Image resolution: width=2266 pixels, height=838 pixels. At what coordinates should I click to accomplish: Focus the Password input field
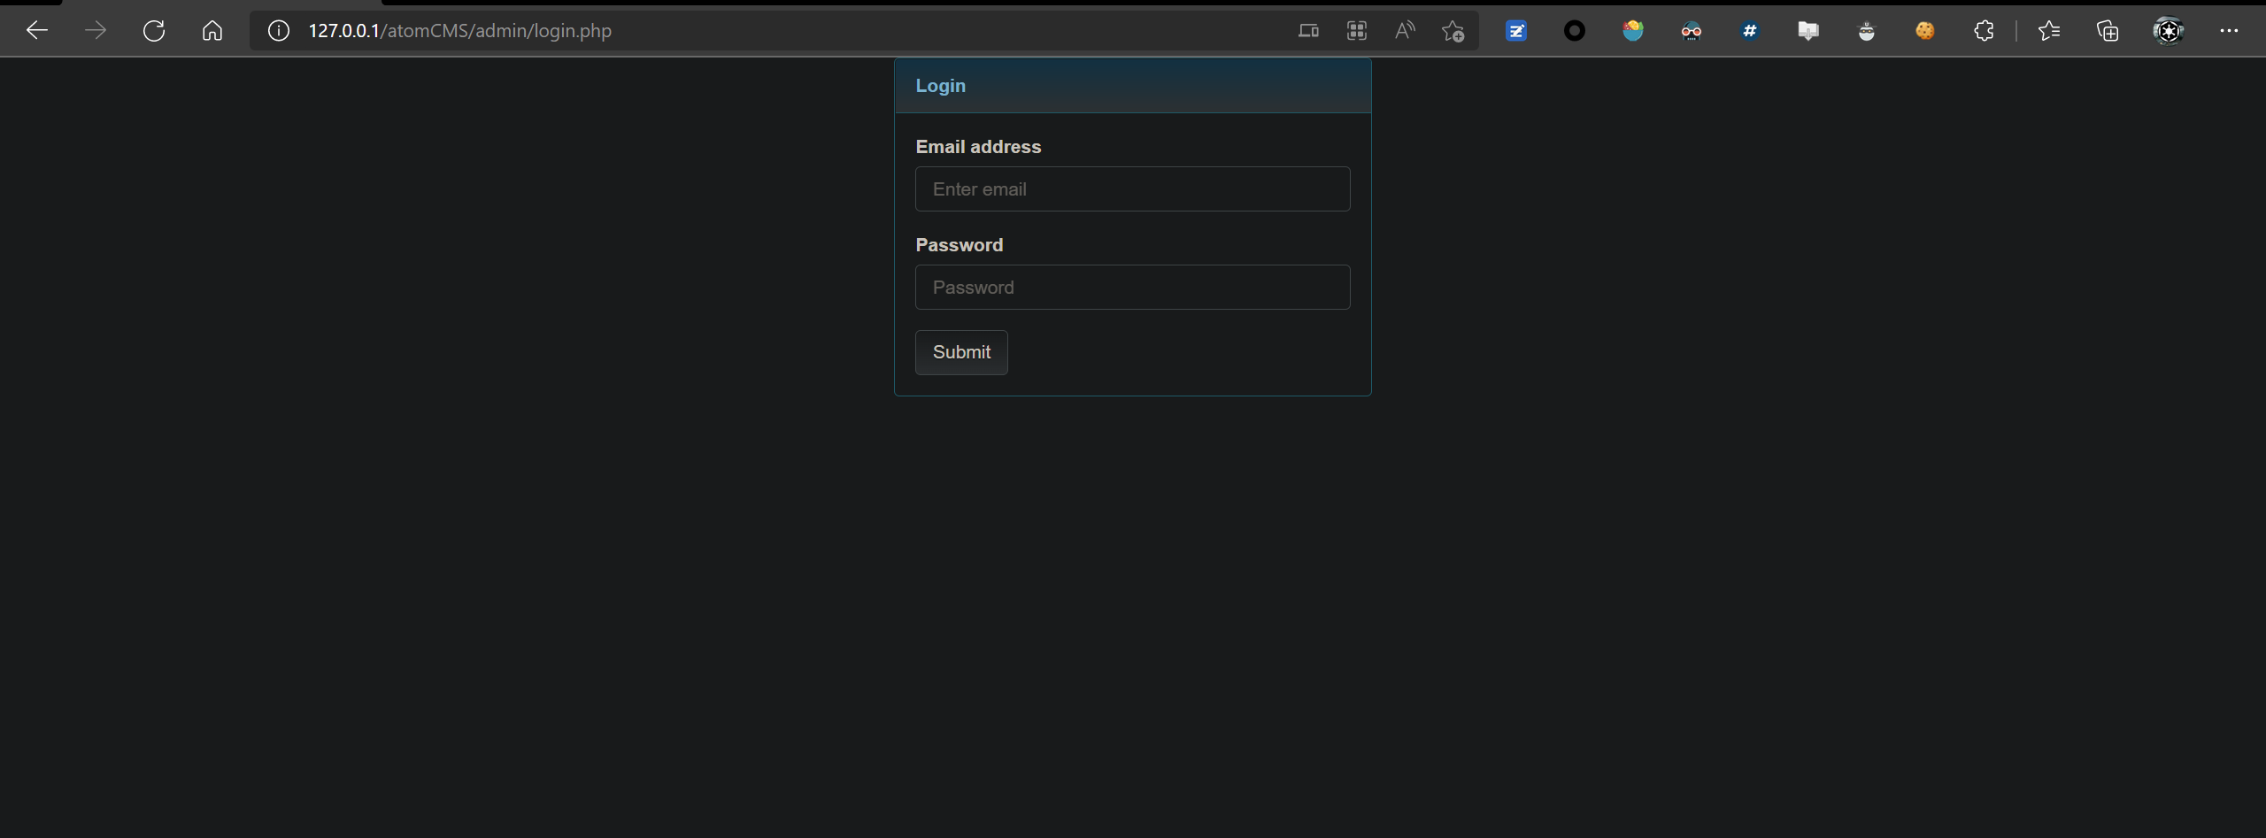point(1132,288)
